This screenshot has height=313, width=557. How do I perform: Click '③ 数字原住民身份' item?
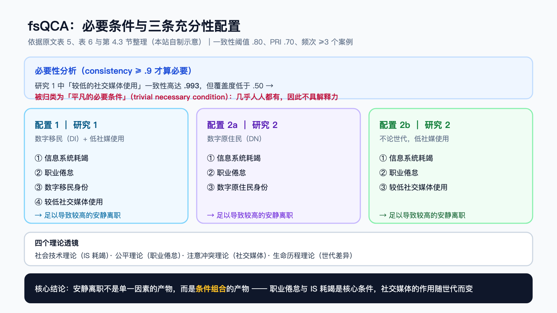point(237,187)
